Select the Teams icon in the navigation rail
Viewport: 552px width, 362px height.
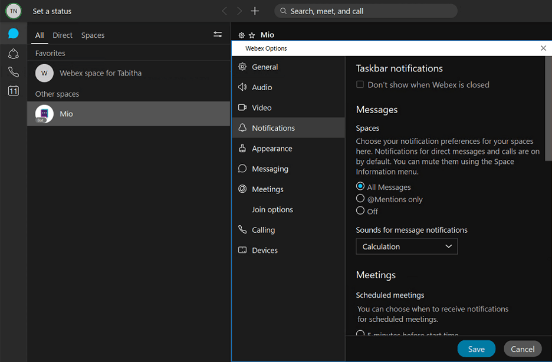click(13, 54)
